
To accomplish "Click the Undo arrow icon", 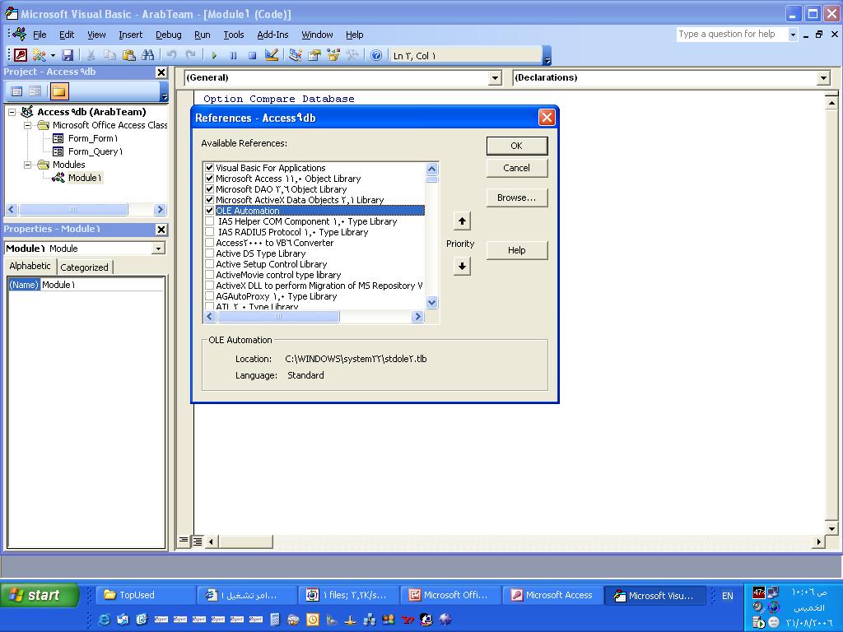I will (x=171, y=55).
